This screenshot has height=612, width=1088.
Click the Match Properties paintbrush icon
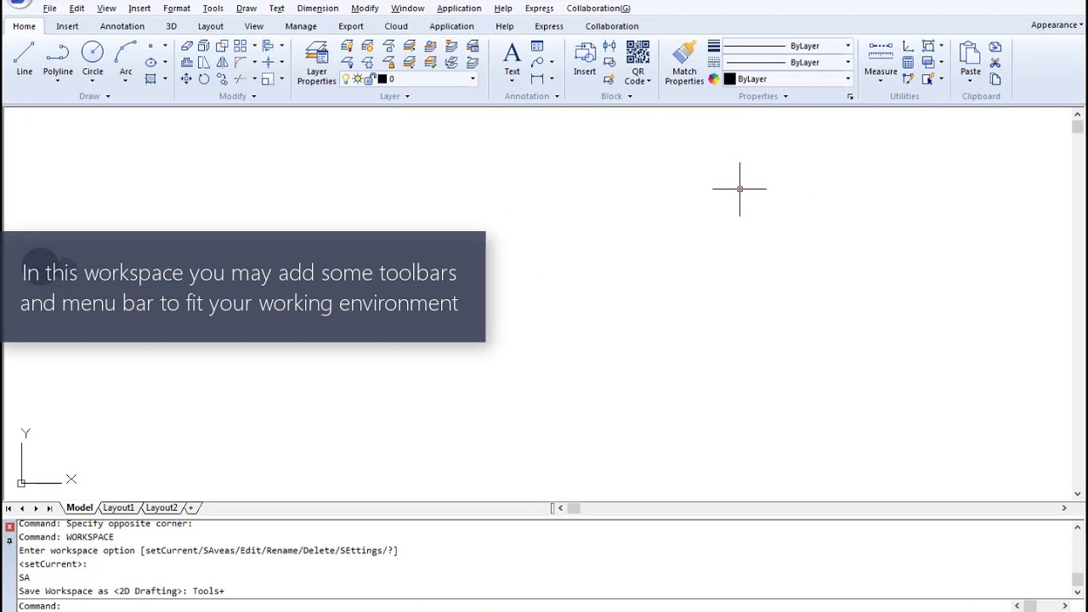pos(684,63)
